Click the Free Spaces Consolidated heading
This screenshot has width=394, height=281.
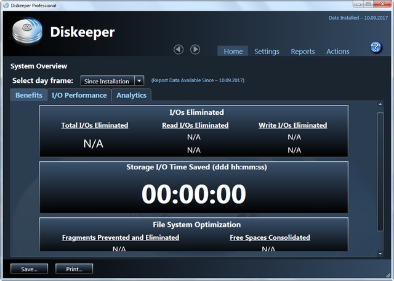270,237
